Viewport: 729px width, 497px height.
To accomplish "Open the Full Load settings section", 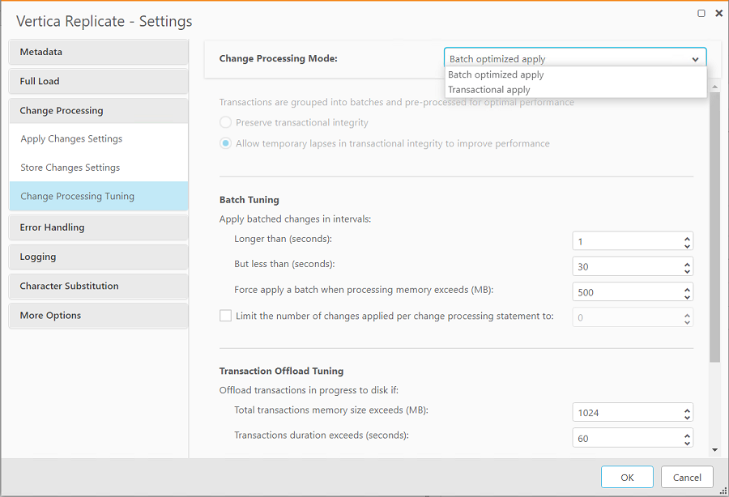I will coord(98,81).
